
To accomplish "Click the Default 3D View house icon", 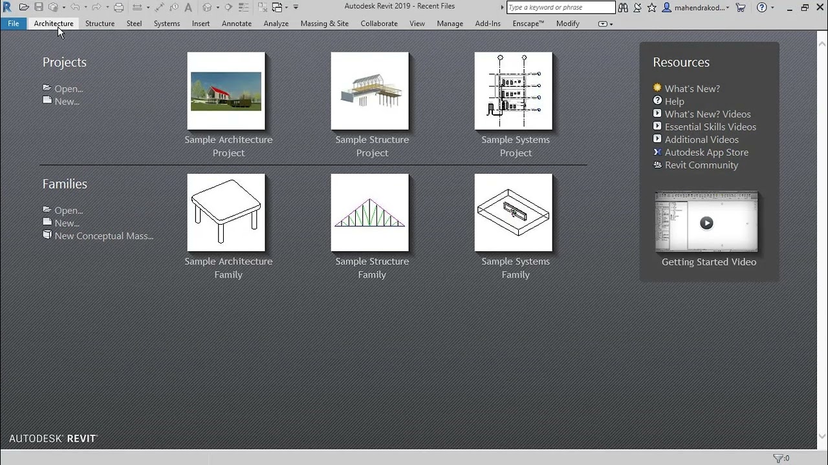I will coord(206,7).
